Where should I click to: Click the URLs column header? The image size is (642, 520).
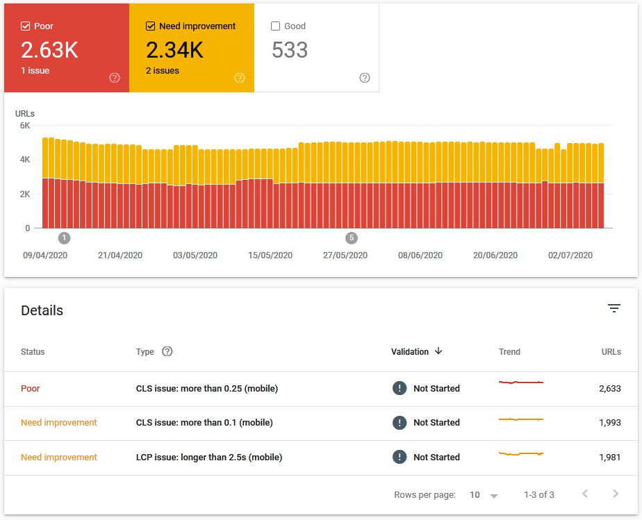[611, 352]
